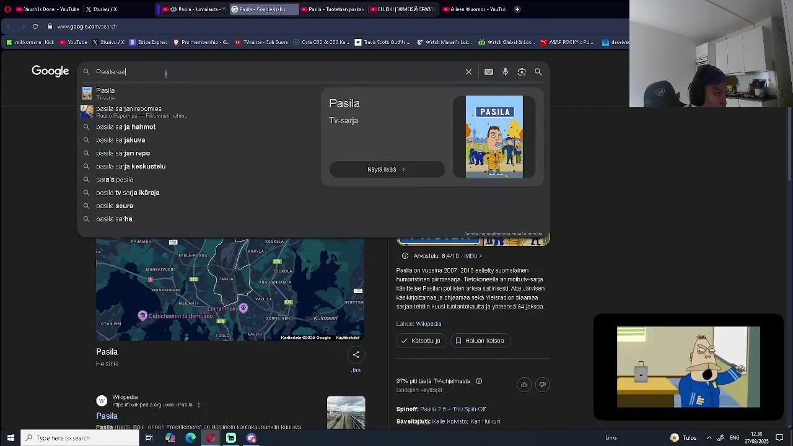Open Stripe Express bookmark

click(148, 43)
